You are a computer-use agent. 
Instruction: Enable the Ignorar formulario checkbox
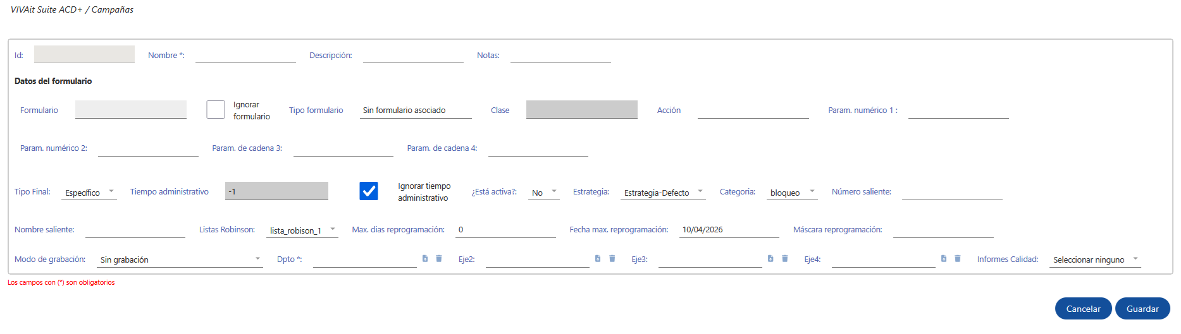pyautogui.click(x=216, y=110)
